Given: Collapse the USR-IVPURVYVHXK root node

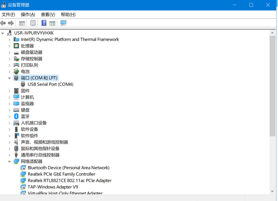Looking at the screenshot, I should click(x=3, y=33).
